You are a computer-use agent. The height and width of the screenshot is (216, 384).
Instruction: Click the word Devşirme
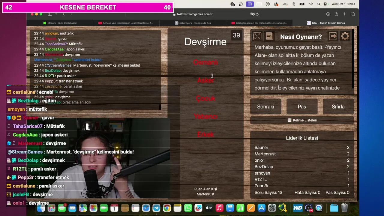(x=205, y=42)
